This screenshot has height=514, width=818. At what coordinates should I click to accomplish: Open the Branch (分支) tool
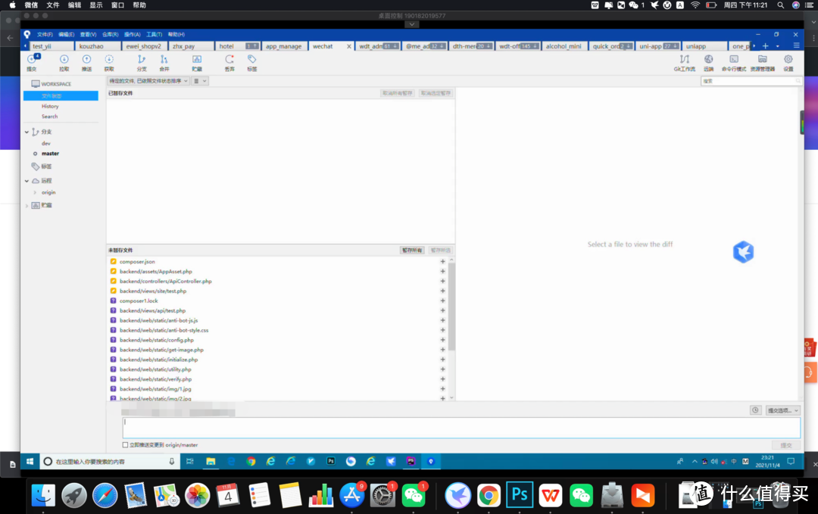[x=142, y=63]
